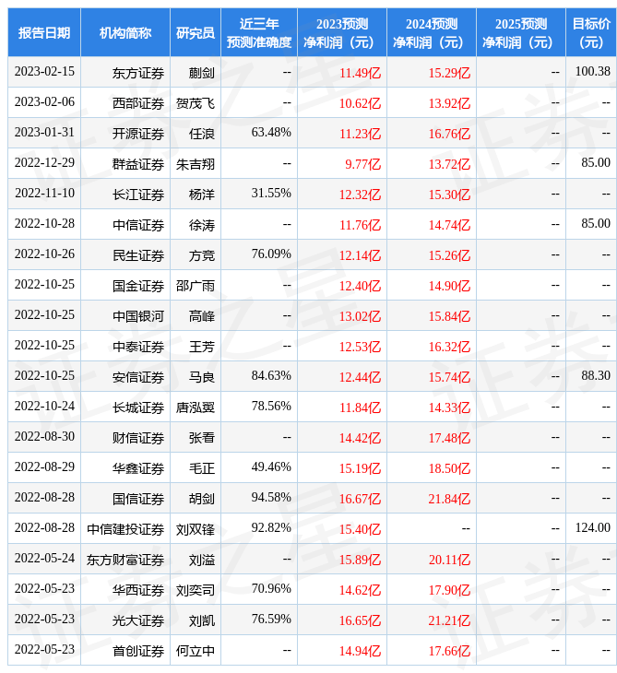The width and height of the screenshot is (617, 673).
Task: Click researcher 朱吉翔
Action: [x=196, y=164]
